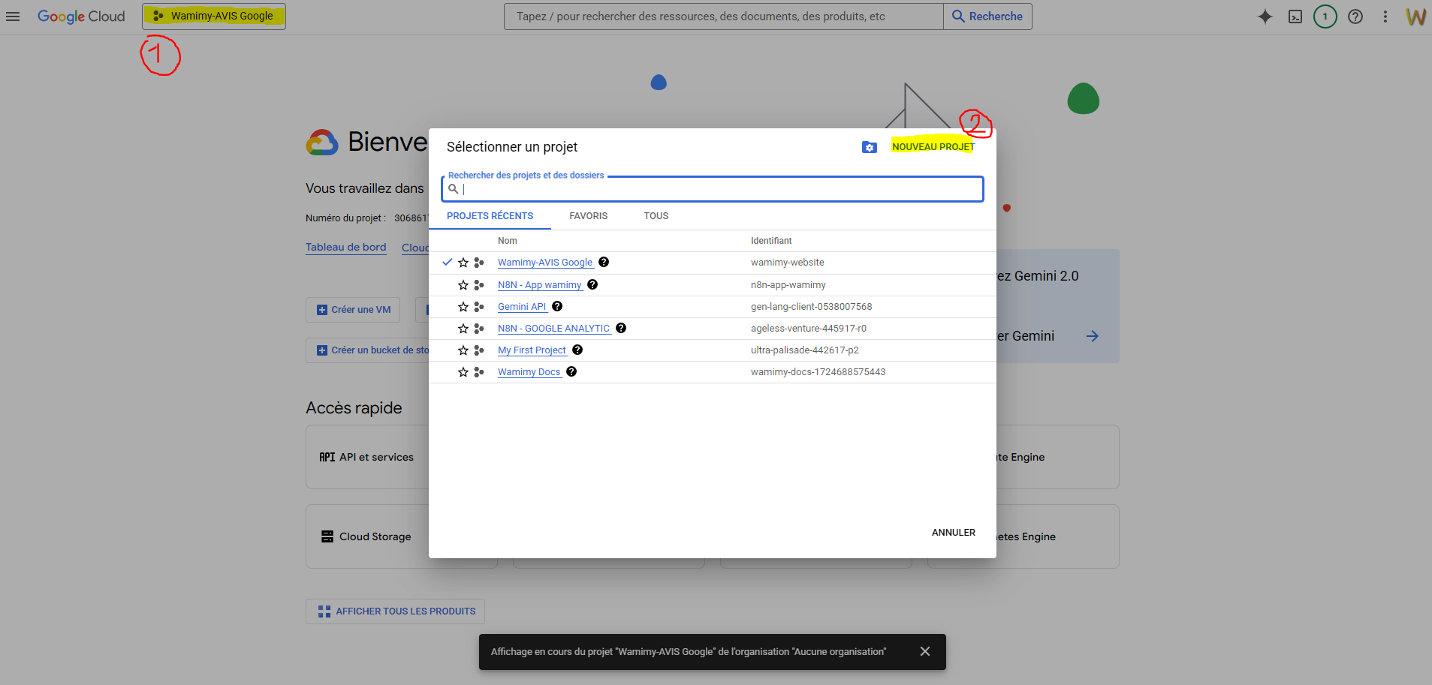Viewport: 1432px width, 685px height.
Task: Click project type icon beside Wamimy-AVIS Google
Action: pos(479,263)
